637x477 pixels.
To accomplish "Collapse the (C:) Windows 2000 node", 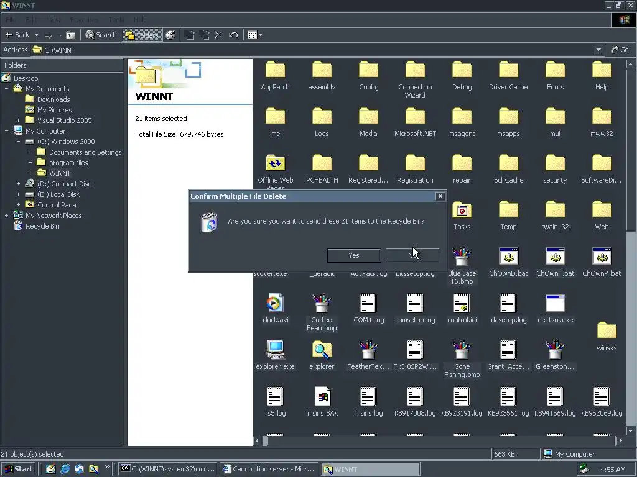I will (x=18, y=141).
